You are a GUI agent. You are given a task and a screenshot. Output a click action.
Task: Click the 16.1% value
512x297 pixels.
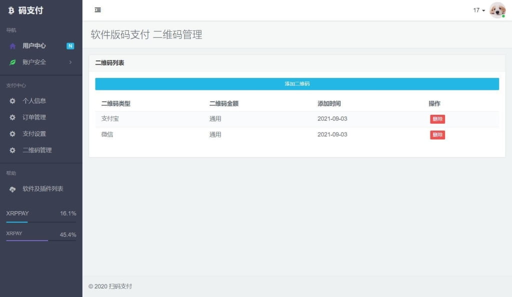click(x=68, y=213)
